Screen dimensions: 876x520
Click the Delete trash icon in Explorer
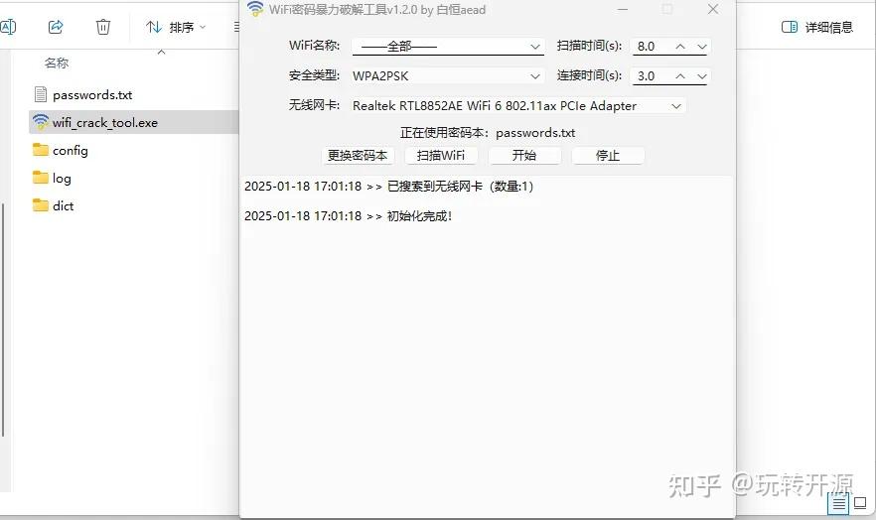[103, 26]
